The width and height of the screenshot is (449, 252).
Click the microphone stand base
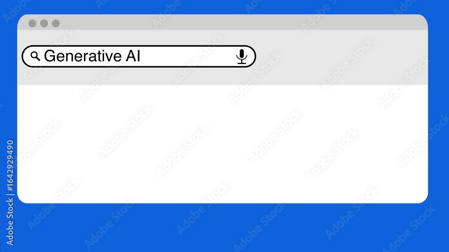(x=242, y=63)
